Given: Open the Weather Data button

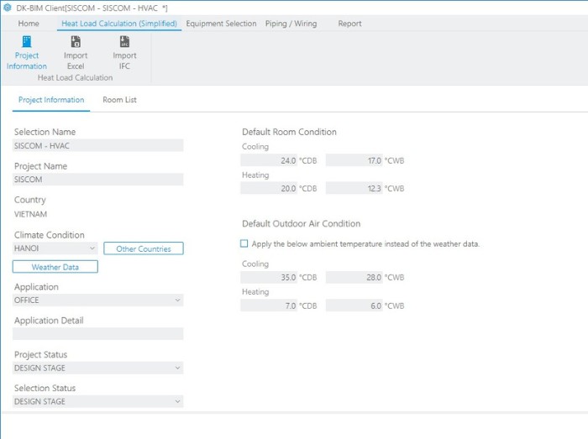Looking at the screenshot, I should click(x=55, y=267).
